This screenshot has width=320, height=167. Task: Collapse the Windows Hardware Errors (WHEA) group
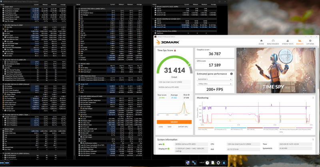pos(153,31)
